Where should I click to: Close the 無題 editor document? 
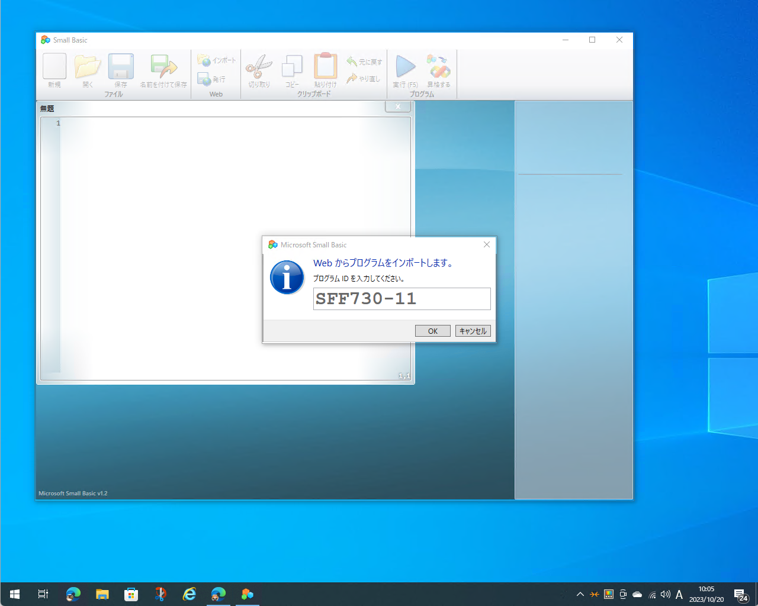point(398,107)
